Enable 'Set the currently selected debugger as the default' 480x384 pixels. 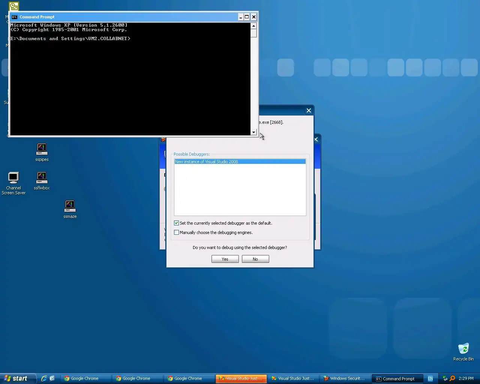(x=176, y=223)
